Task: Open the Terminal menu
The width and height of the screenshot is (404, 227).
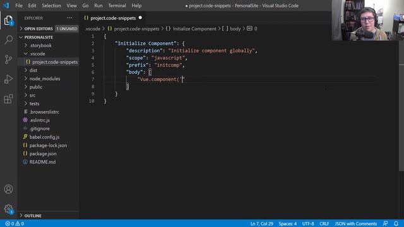Action: tap(117, 6)
